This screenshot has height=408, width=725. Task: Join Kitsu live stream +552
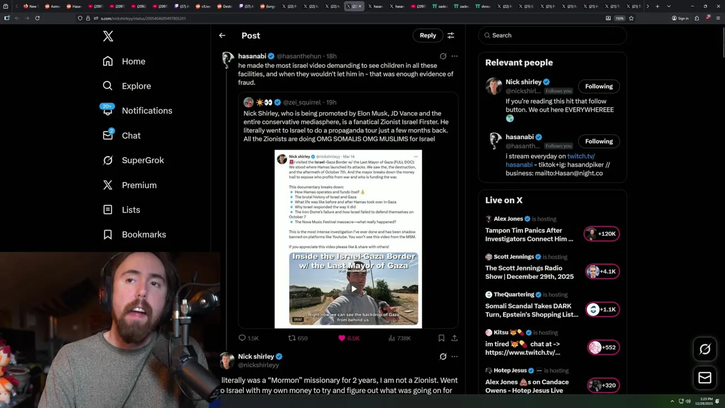click(602, 347)
